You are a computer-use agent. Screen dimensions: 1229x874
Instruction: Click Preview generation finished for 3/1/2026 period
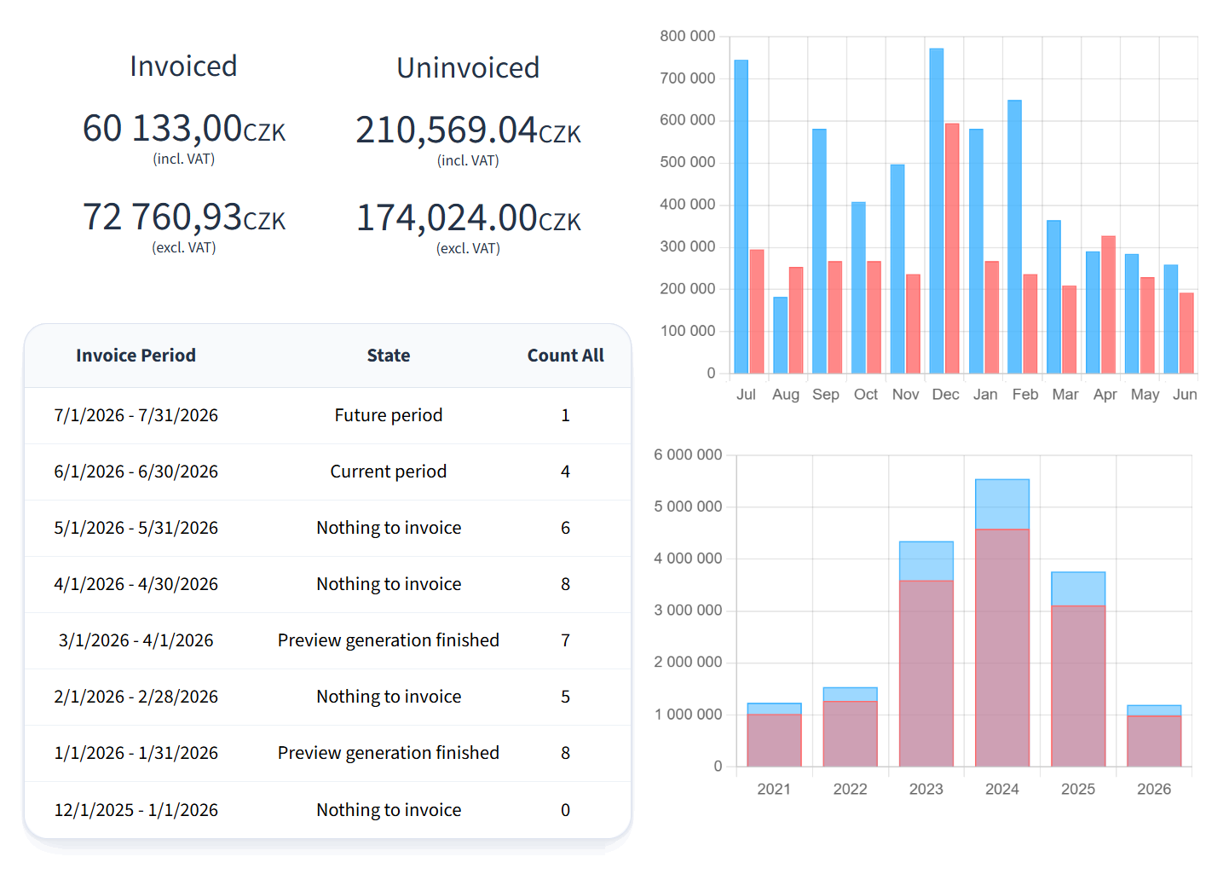point(389,640)
